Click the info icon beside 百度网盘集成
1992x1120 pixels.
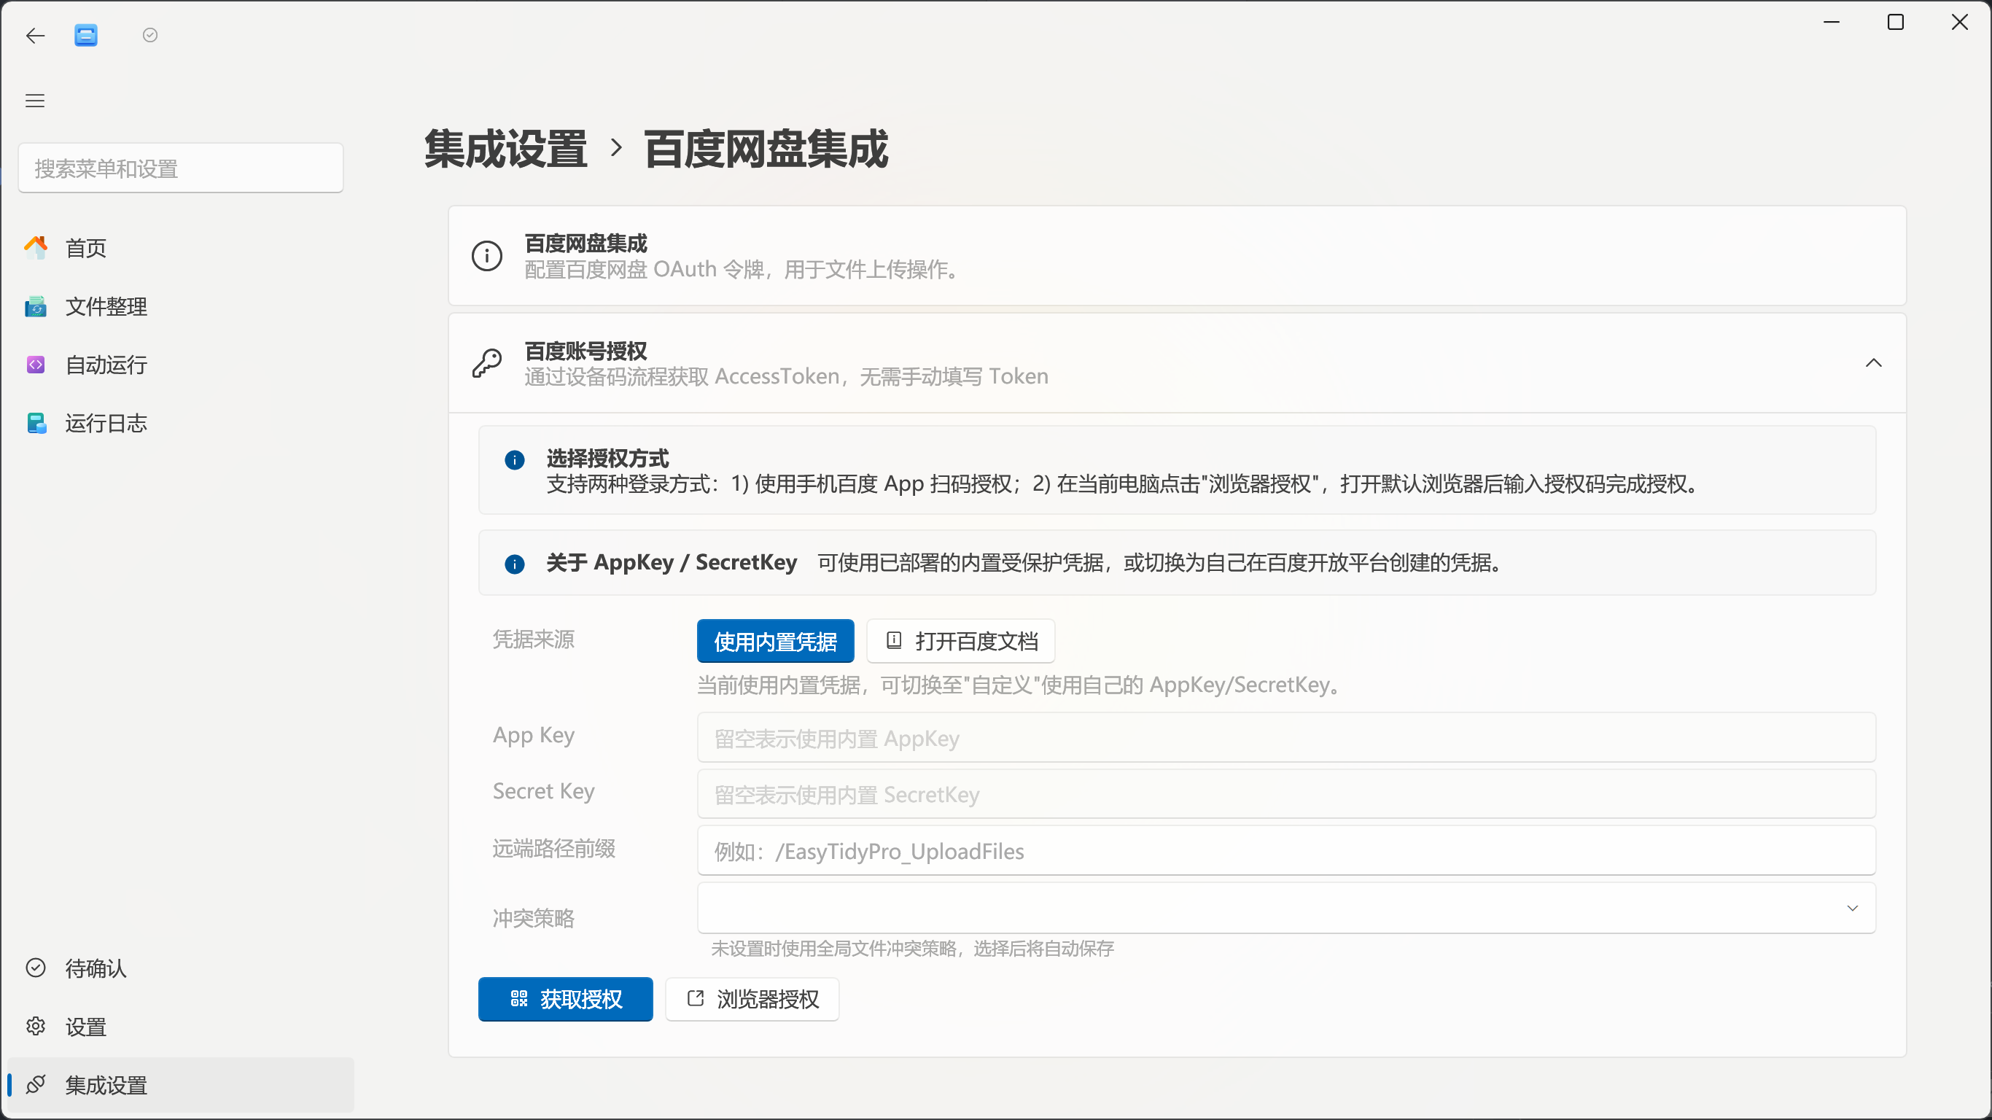coord(487,256)
